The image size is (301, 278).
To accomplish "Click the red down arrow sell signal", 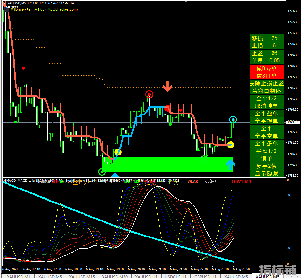I will [x=167, y=87].
